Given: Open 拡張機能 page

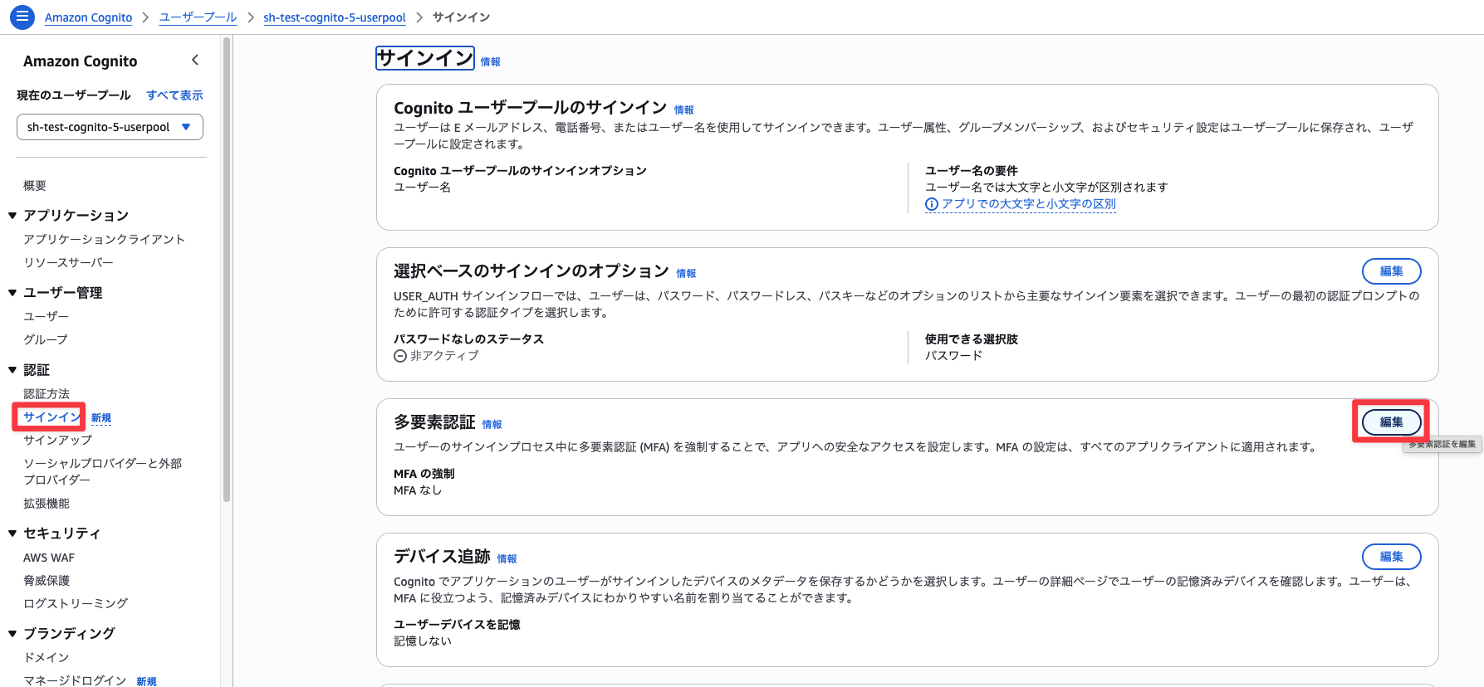Looking at the screenshot, I should click(x=47, y=504).
